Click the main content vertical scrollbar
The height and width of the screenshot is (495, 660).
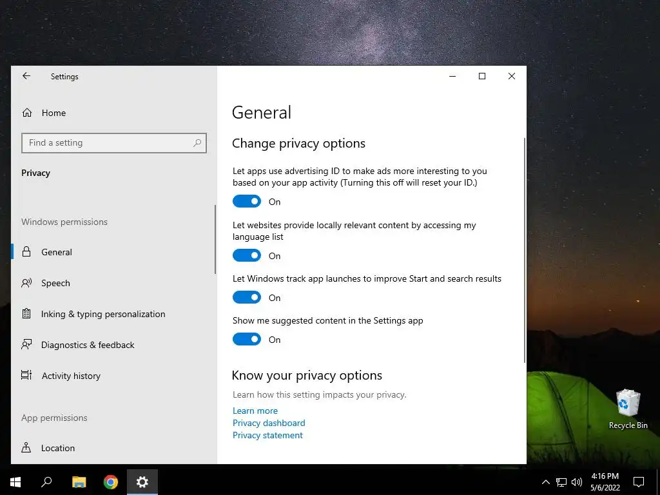tap(525, 251)
